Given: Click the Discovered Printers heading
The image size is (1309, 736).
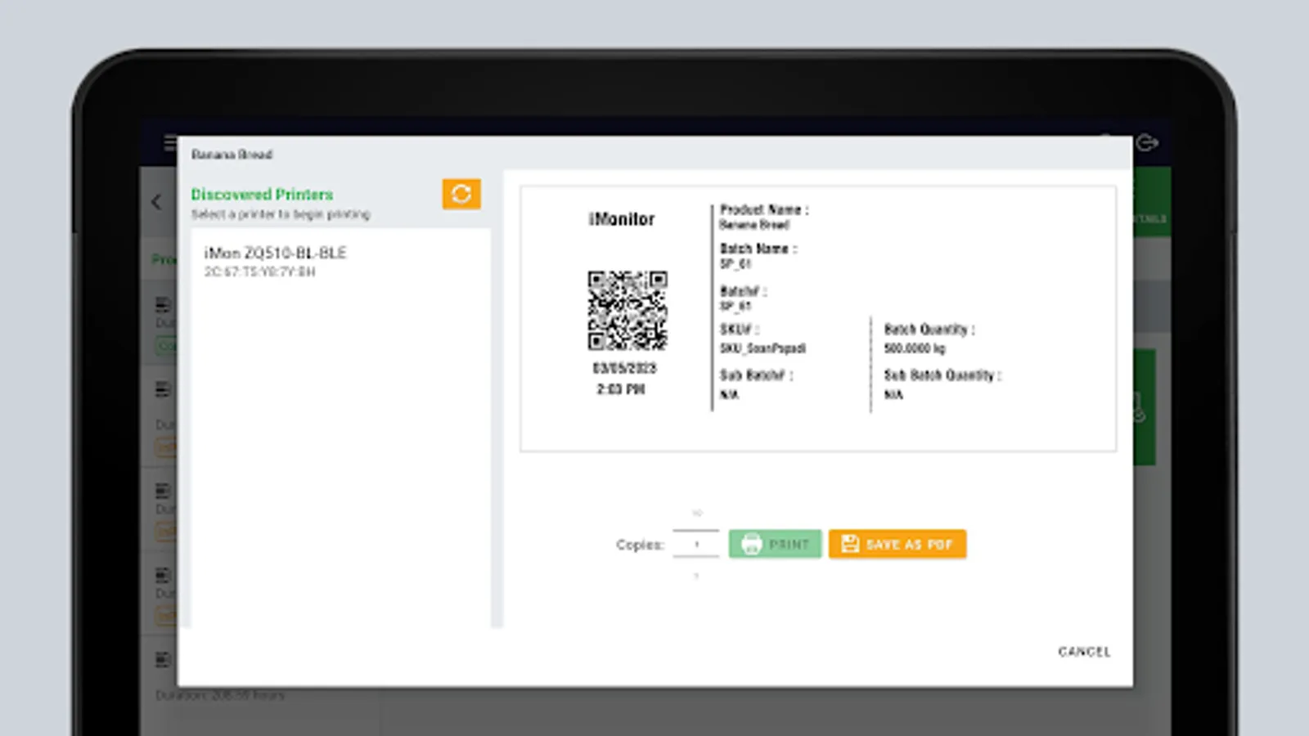Looking at the screenshot, I should [x=262, y=195].
